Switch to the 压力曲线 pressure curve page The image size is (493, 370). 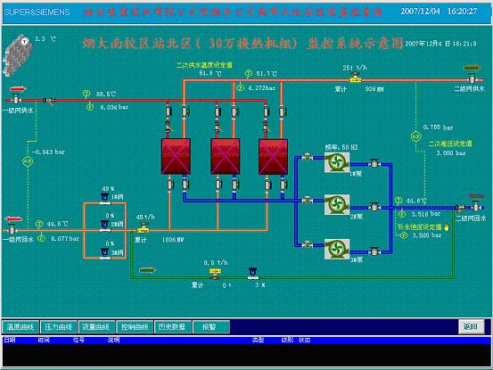pos(59,327)
